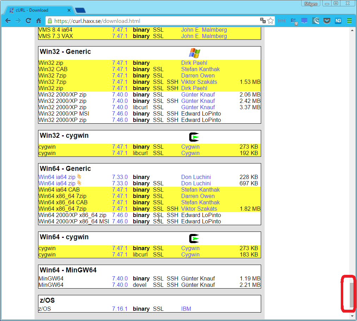This screenshot has width=357, height=321.
Task: Open the 7.16.1 version link for z/OS
Action: pyautogui.click(x=120, y=309)
